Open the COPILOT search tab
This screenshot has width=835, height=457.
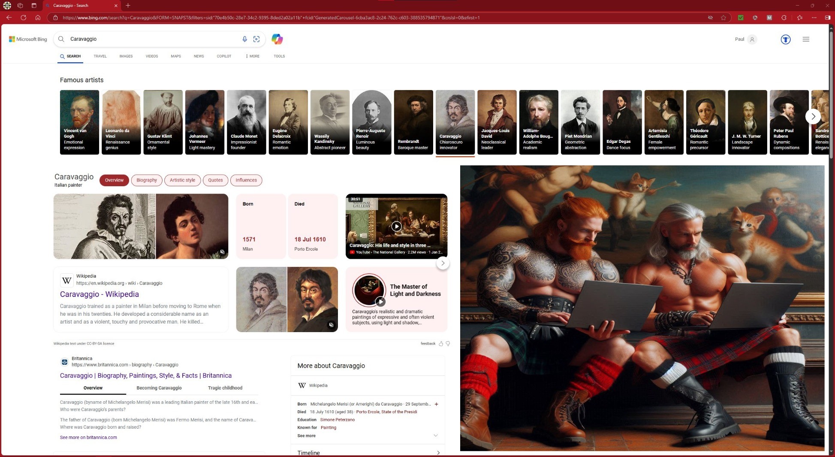pyautogui.click(x=224, y=56)
